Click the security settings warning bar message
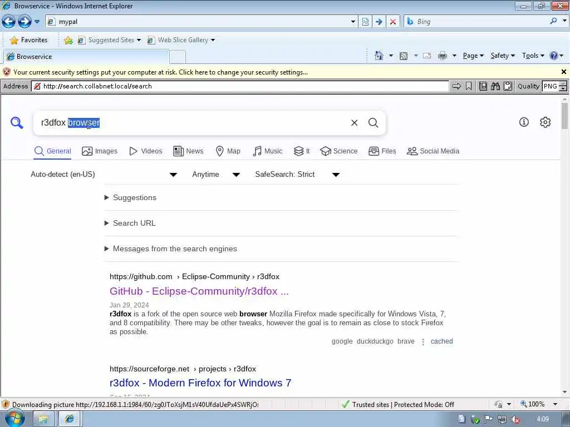 (x=160, y=72)
